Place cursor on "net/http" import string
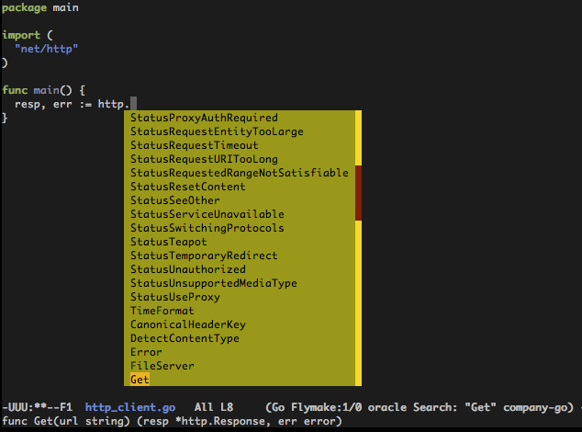582x432 pixels. pyautogui.click(x=47, y=49)
